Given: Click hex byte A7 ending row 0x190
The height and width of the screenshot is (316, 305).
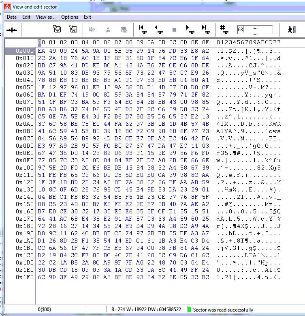Looking at the screenshot, I should (x=205, y=233).
